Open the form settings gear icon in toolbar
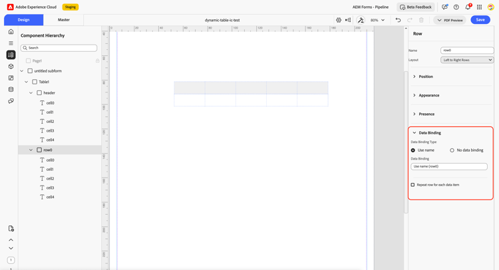The height and width of the screenshot is (270, 499). [339, 20]
